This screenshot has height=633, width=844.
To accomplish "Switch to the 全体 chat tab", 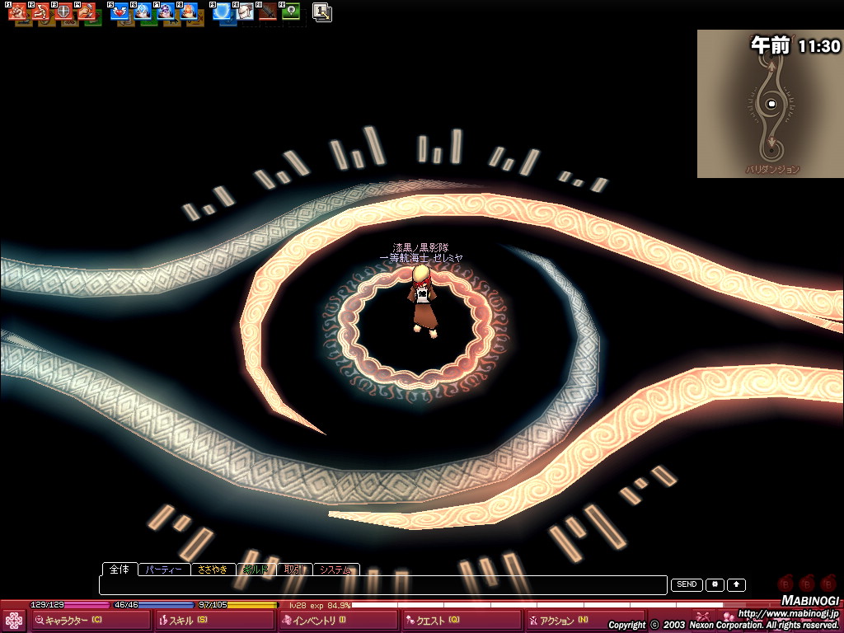I will (120, 569).
